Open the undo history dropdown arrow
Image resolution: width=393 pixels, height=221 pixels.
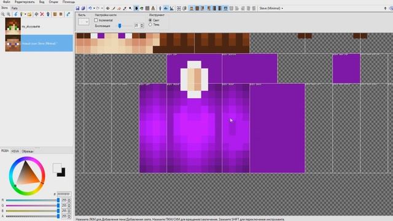click(x=94, y=8)
